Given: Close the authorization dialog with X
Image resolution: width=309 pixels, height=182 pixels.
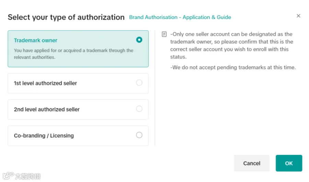Looking at the screenshot, I should (298, 16).
